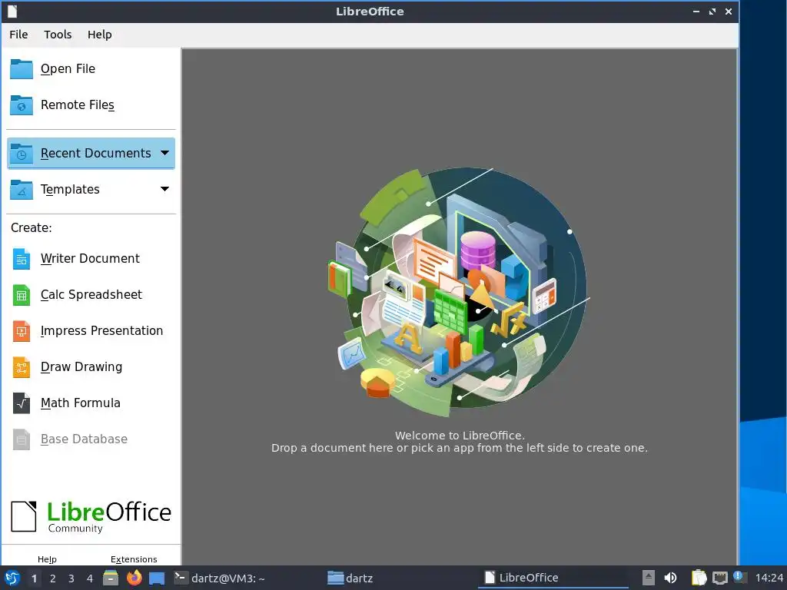Click the Impress Presentation icon

[22, 331]
